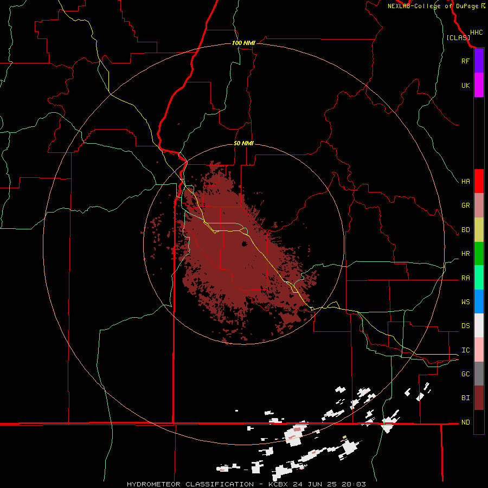The height and width of the screenshot is (488, 488).
Task: Pick the dark green HR legend swatch
Action: pyautogui.click(x=479, y=254)
